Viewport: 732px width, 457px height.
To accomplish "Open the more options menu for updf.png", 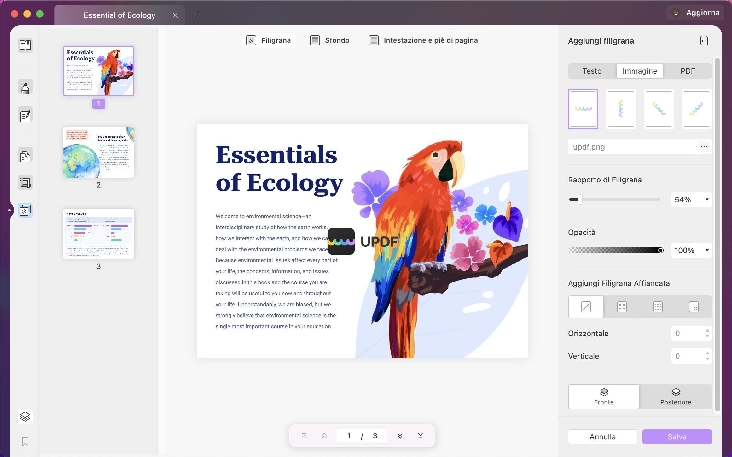I will 704,147.
